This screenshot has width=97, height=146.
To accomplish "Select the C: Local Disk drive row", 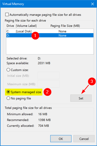I will click(x=50, y=31).
